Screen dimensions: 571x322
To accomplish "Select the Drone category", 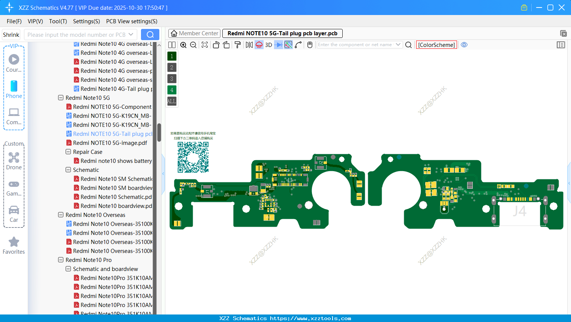I will click(x=14, y=161).
